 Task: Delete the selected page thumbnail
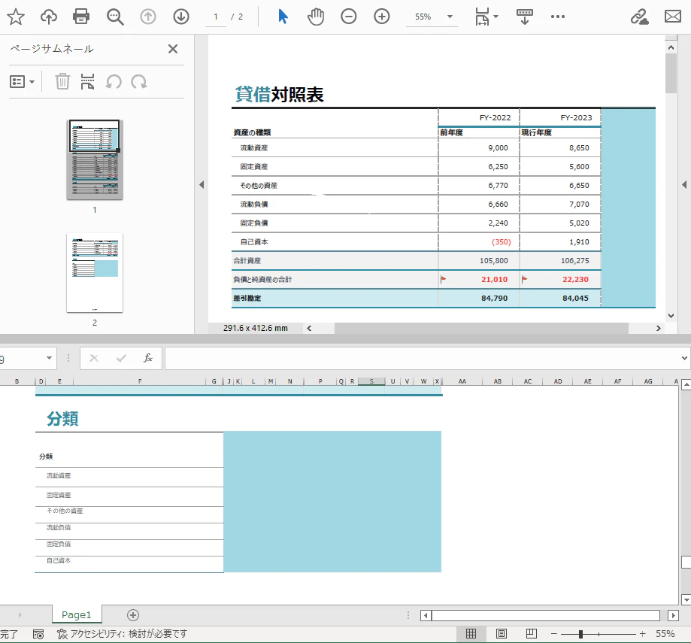(x=62, y=81)
